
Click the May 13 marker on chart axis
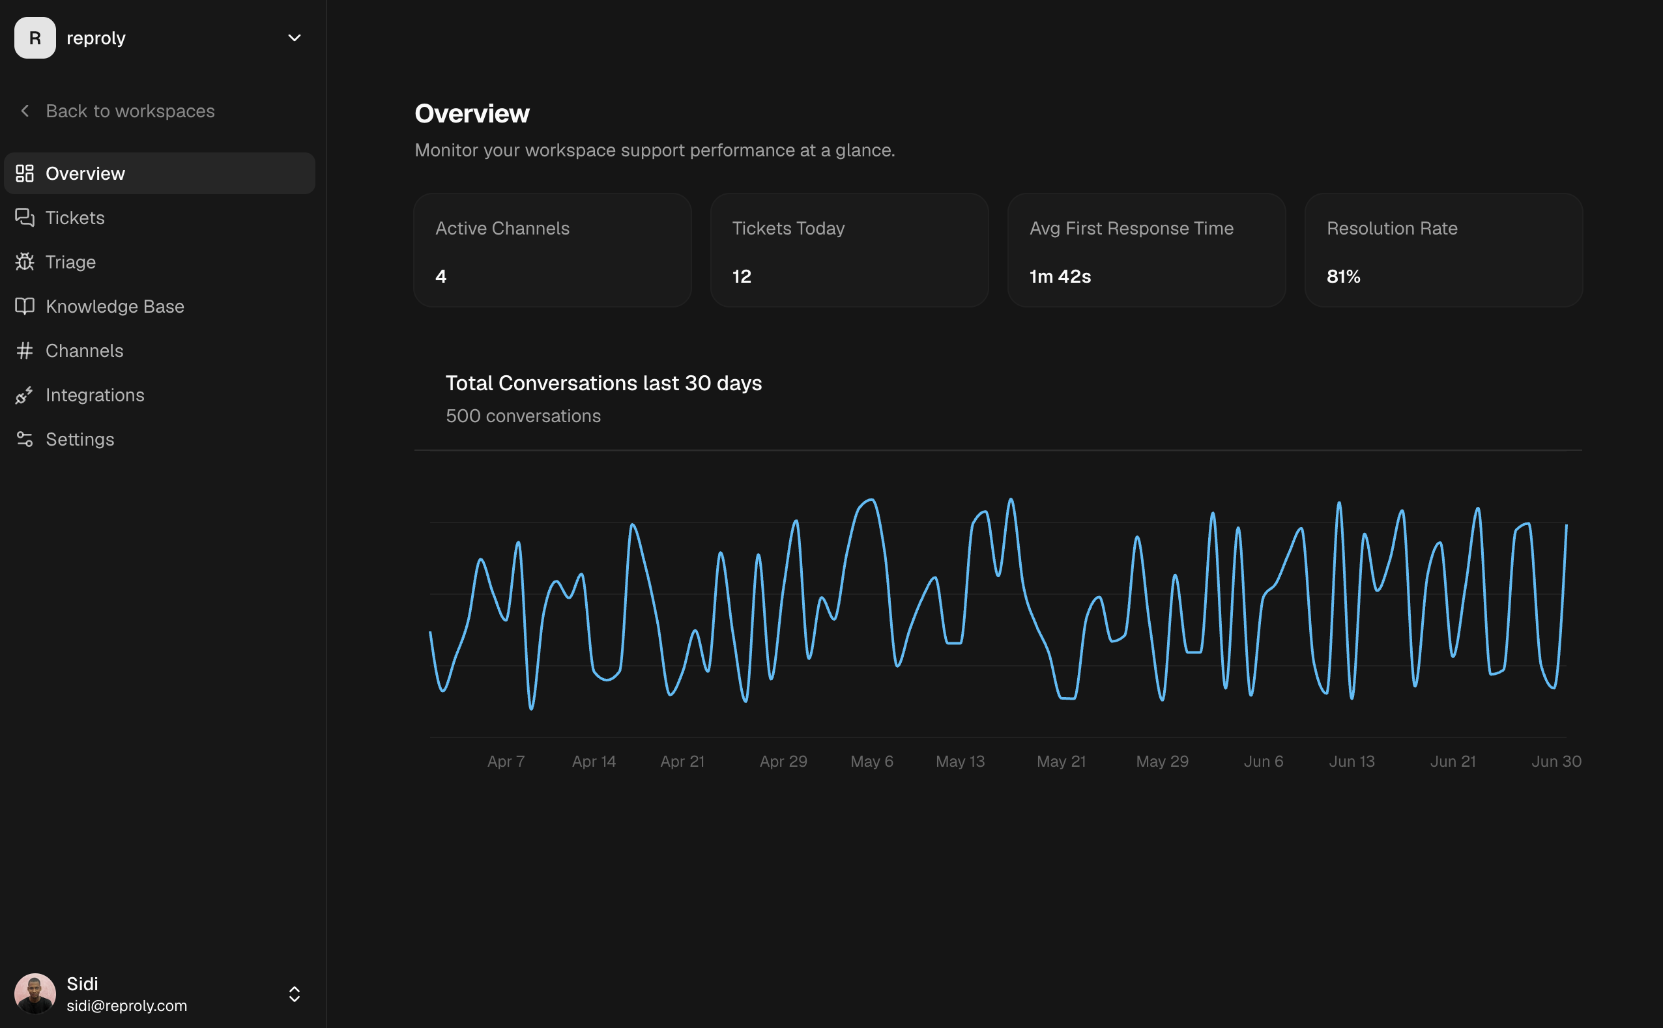960,762
